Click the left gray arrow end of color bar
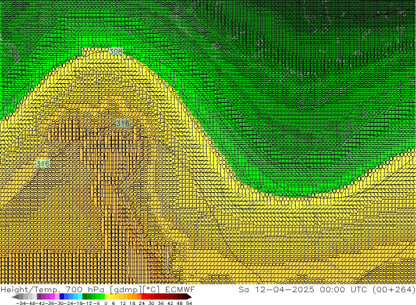 [x=15, y=297]
